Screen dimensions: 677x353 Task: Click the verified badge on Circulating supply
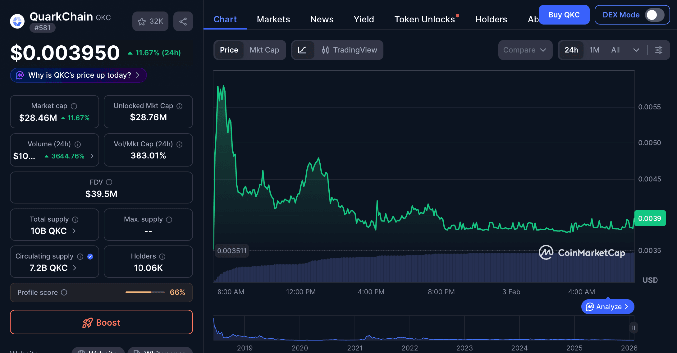coord(90,256)
